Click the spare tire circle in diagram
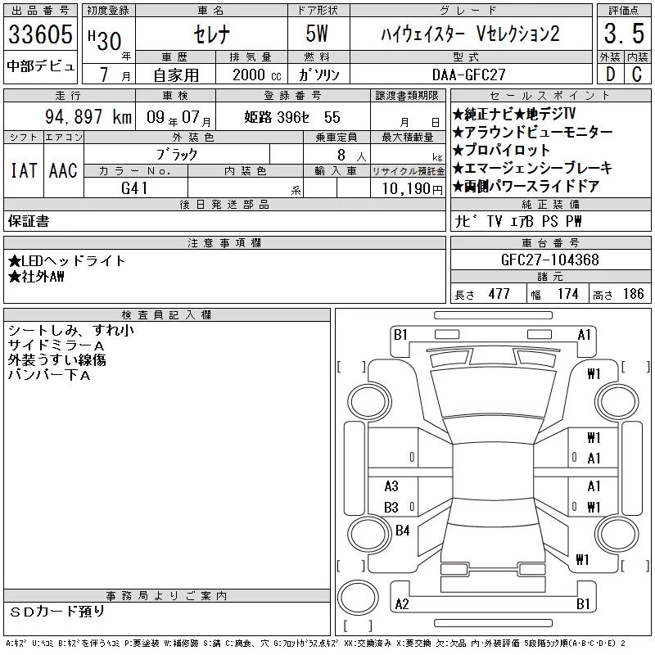 (x=358, y=598)
